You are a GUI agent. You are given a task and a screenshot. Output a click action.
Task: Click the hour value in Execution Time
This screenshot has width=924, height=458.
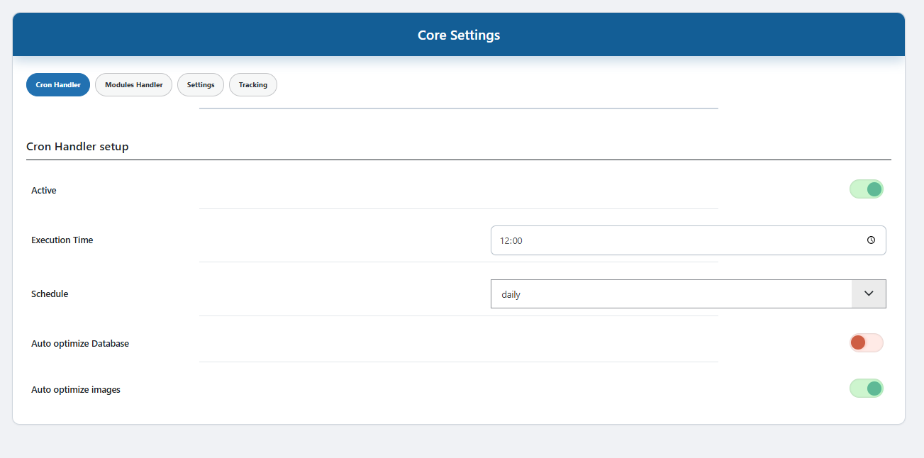pos(504,241)
